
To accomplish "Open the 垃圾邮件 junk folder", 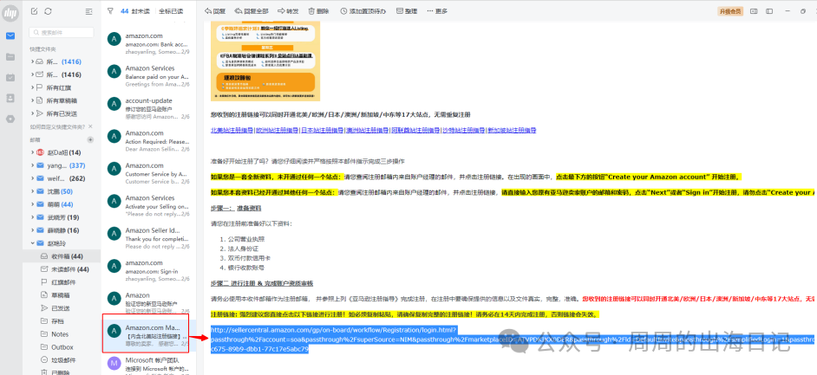I will (62, 360).
